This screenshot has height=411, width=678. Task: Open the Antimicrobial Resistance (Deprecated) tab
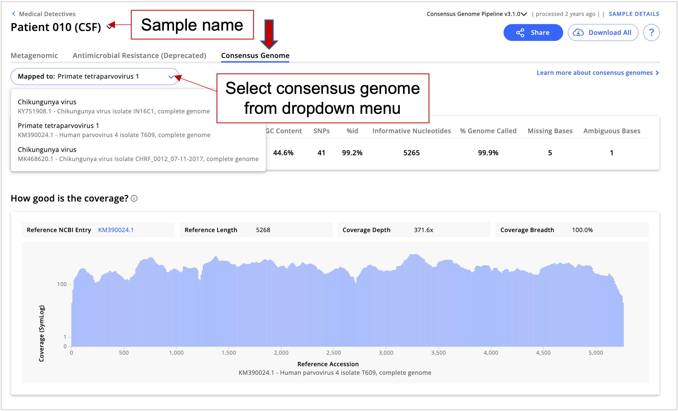[x=139, y=55]
